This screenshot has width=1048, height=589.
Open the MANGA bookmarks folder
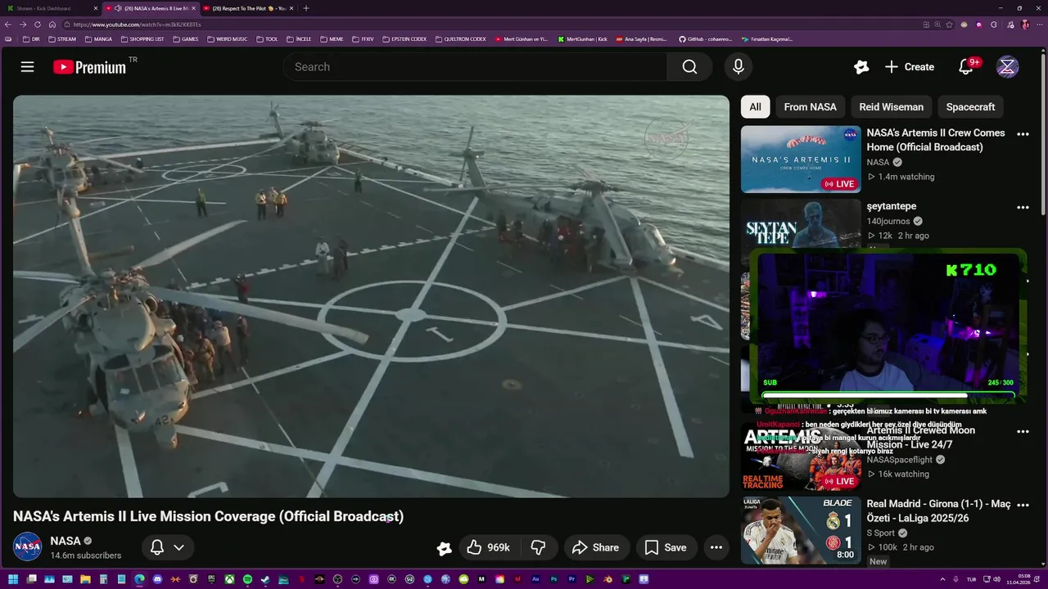[x=98, y=39]
